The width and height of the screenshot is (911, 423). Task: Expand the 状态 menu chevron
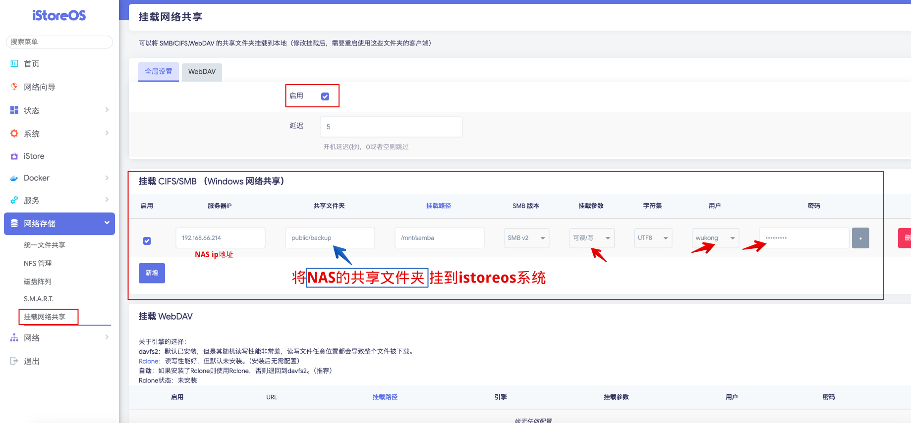(x=107, y=110)
